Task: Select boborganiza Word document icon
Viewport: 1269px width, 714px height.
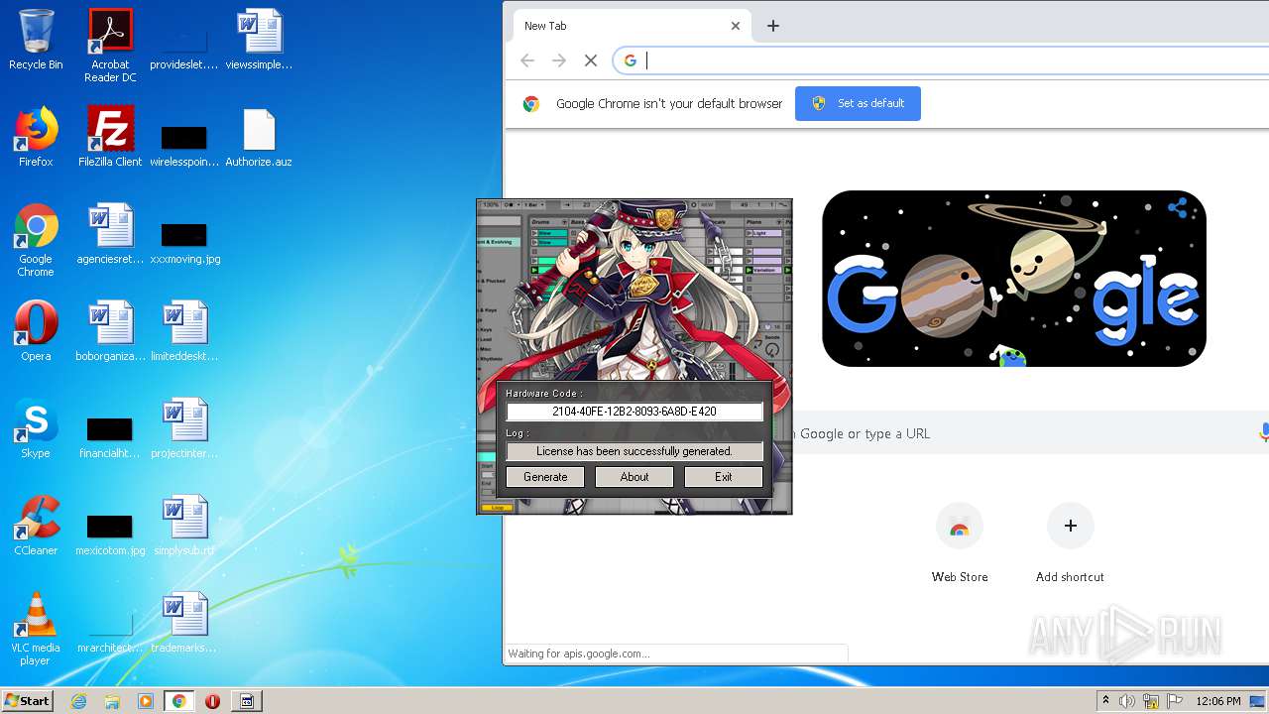Action: 110,332
